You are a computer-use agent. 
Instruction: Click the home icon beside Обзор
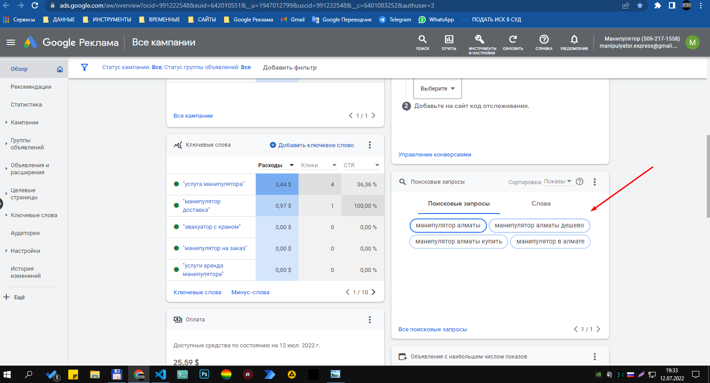60,69
